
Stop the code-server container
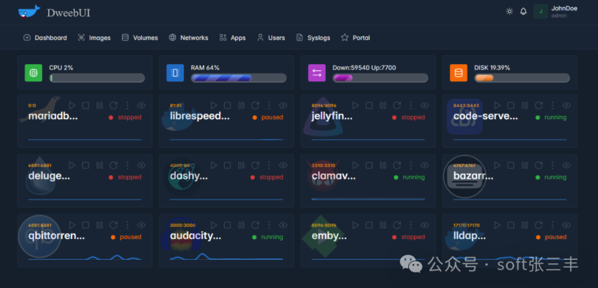(x=511, y=105)
